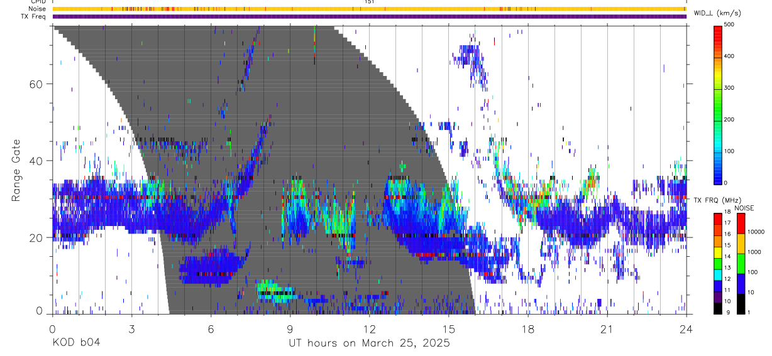Click the 13 label on the TX FRQ legend
772x356 pixels.
[x=728, y=268]
